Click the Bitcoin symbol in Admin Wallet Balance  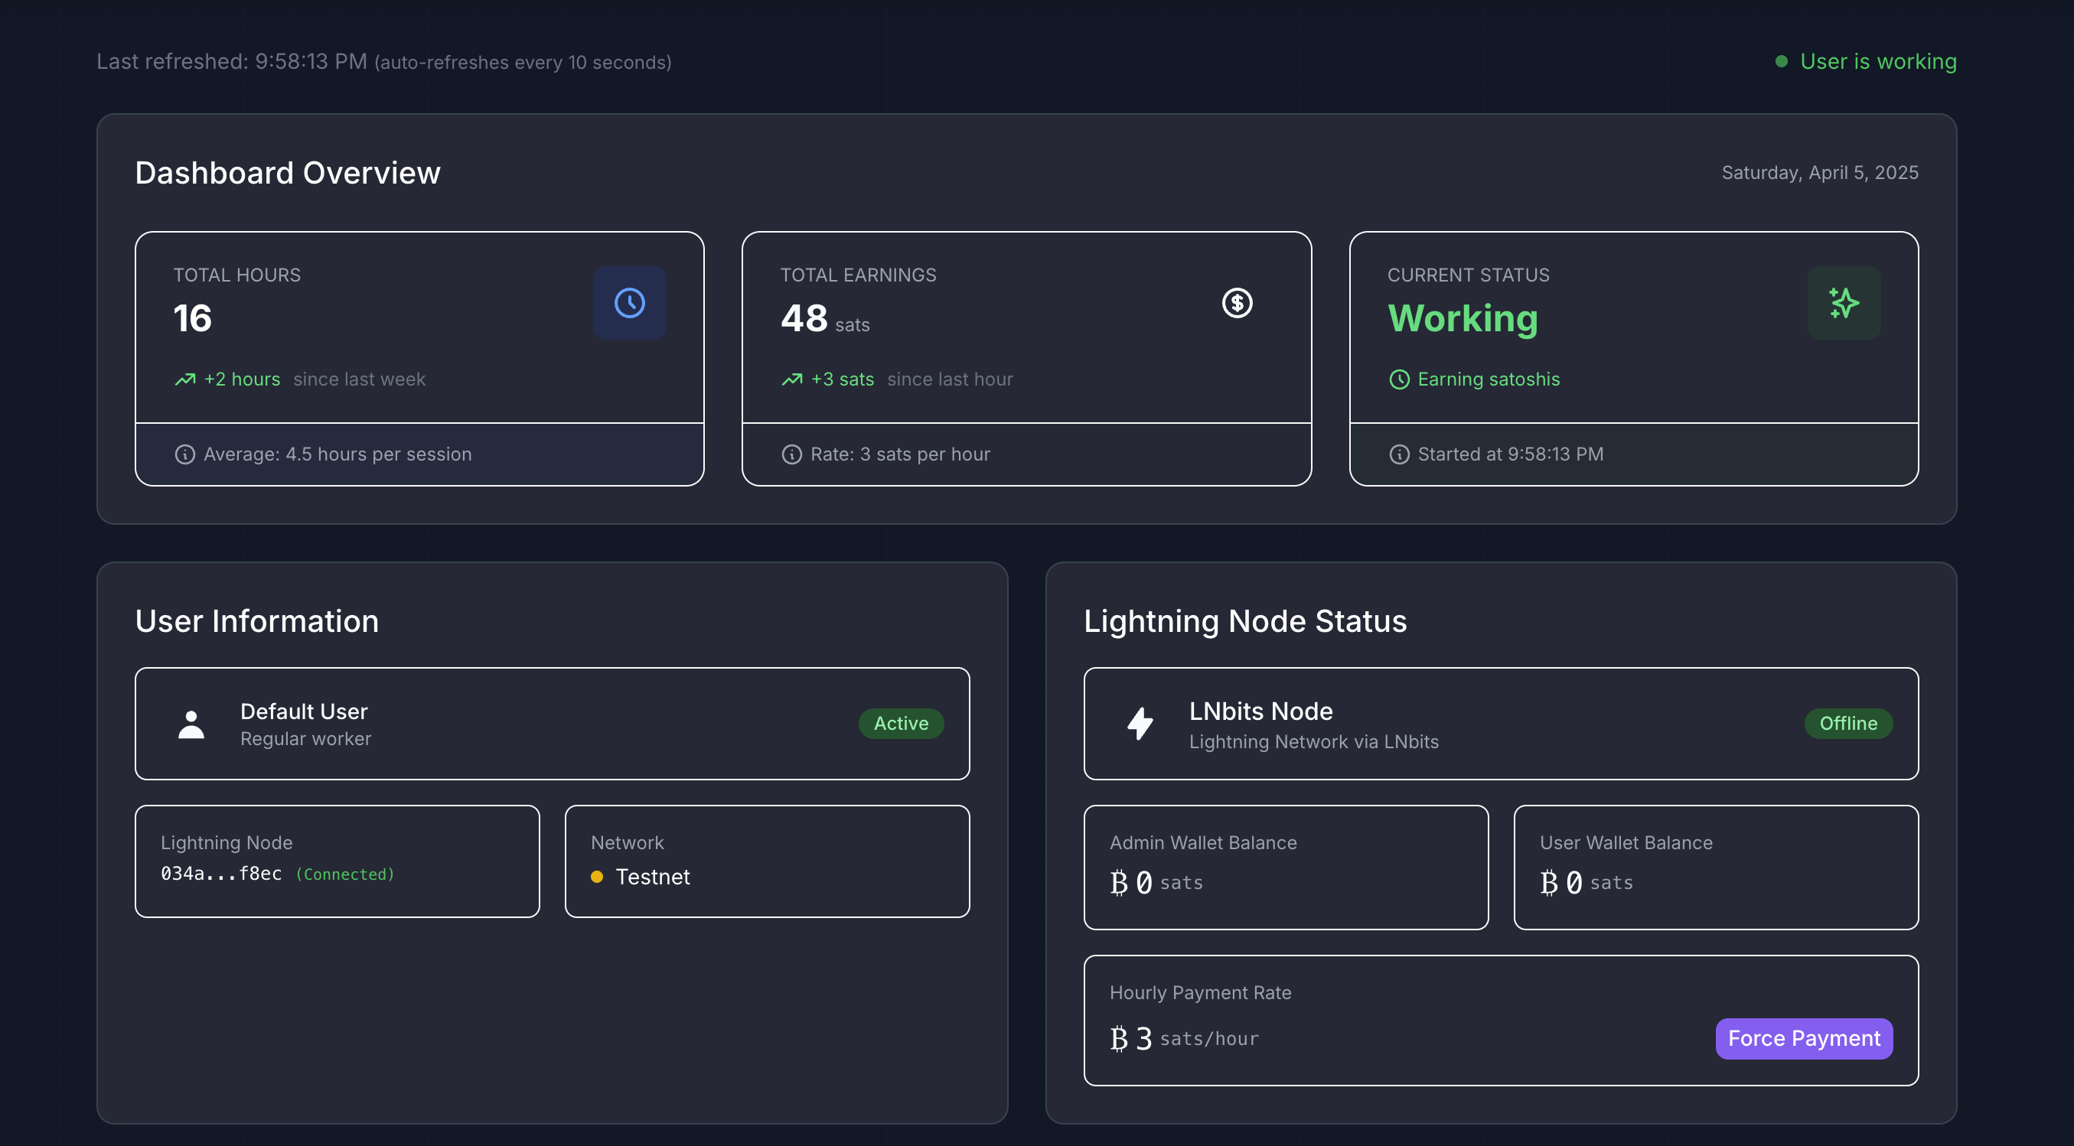(x=1118, y=883)
